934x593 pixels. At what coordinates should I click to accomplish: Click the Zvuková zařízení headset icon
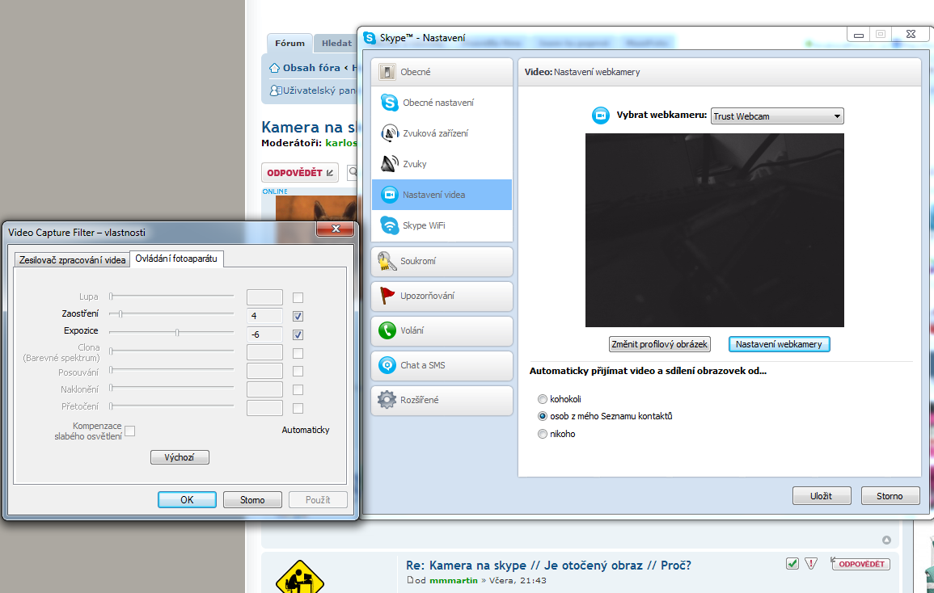coord(390,133)
